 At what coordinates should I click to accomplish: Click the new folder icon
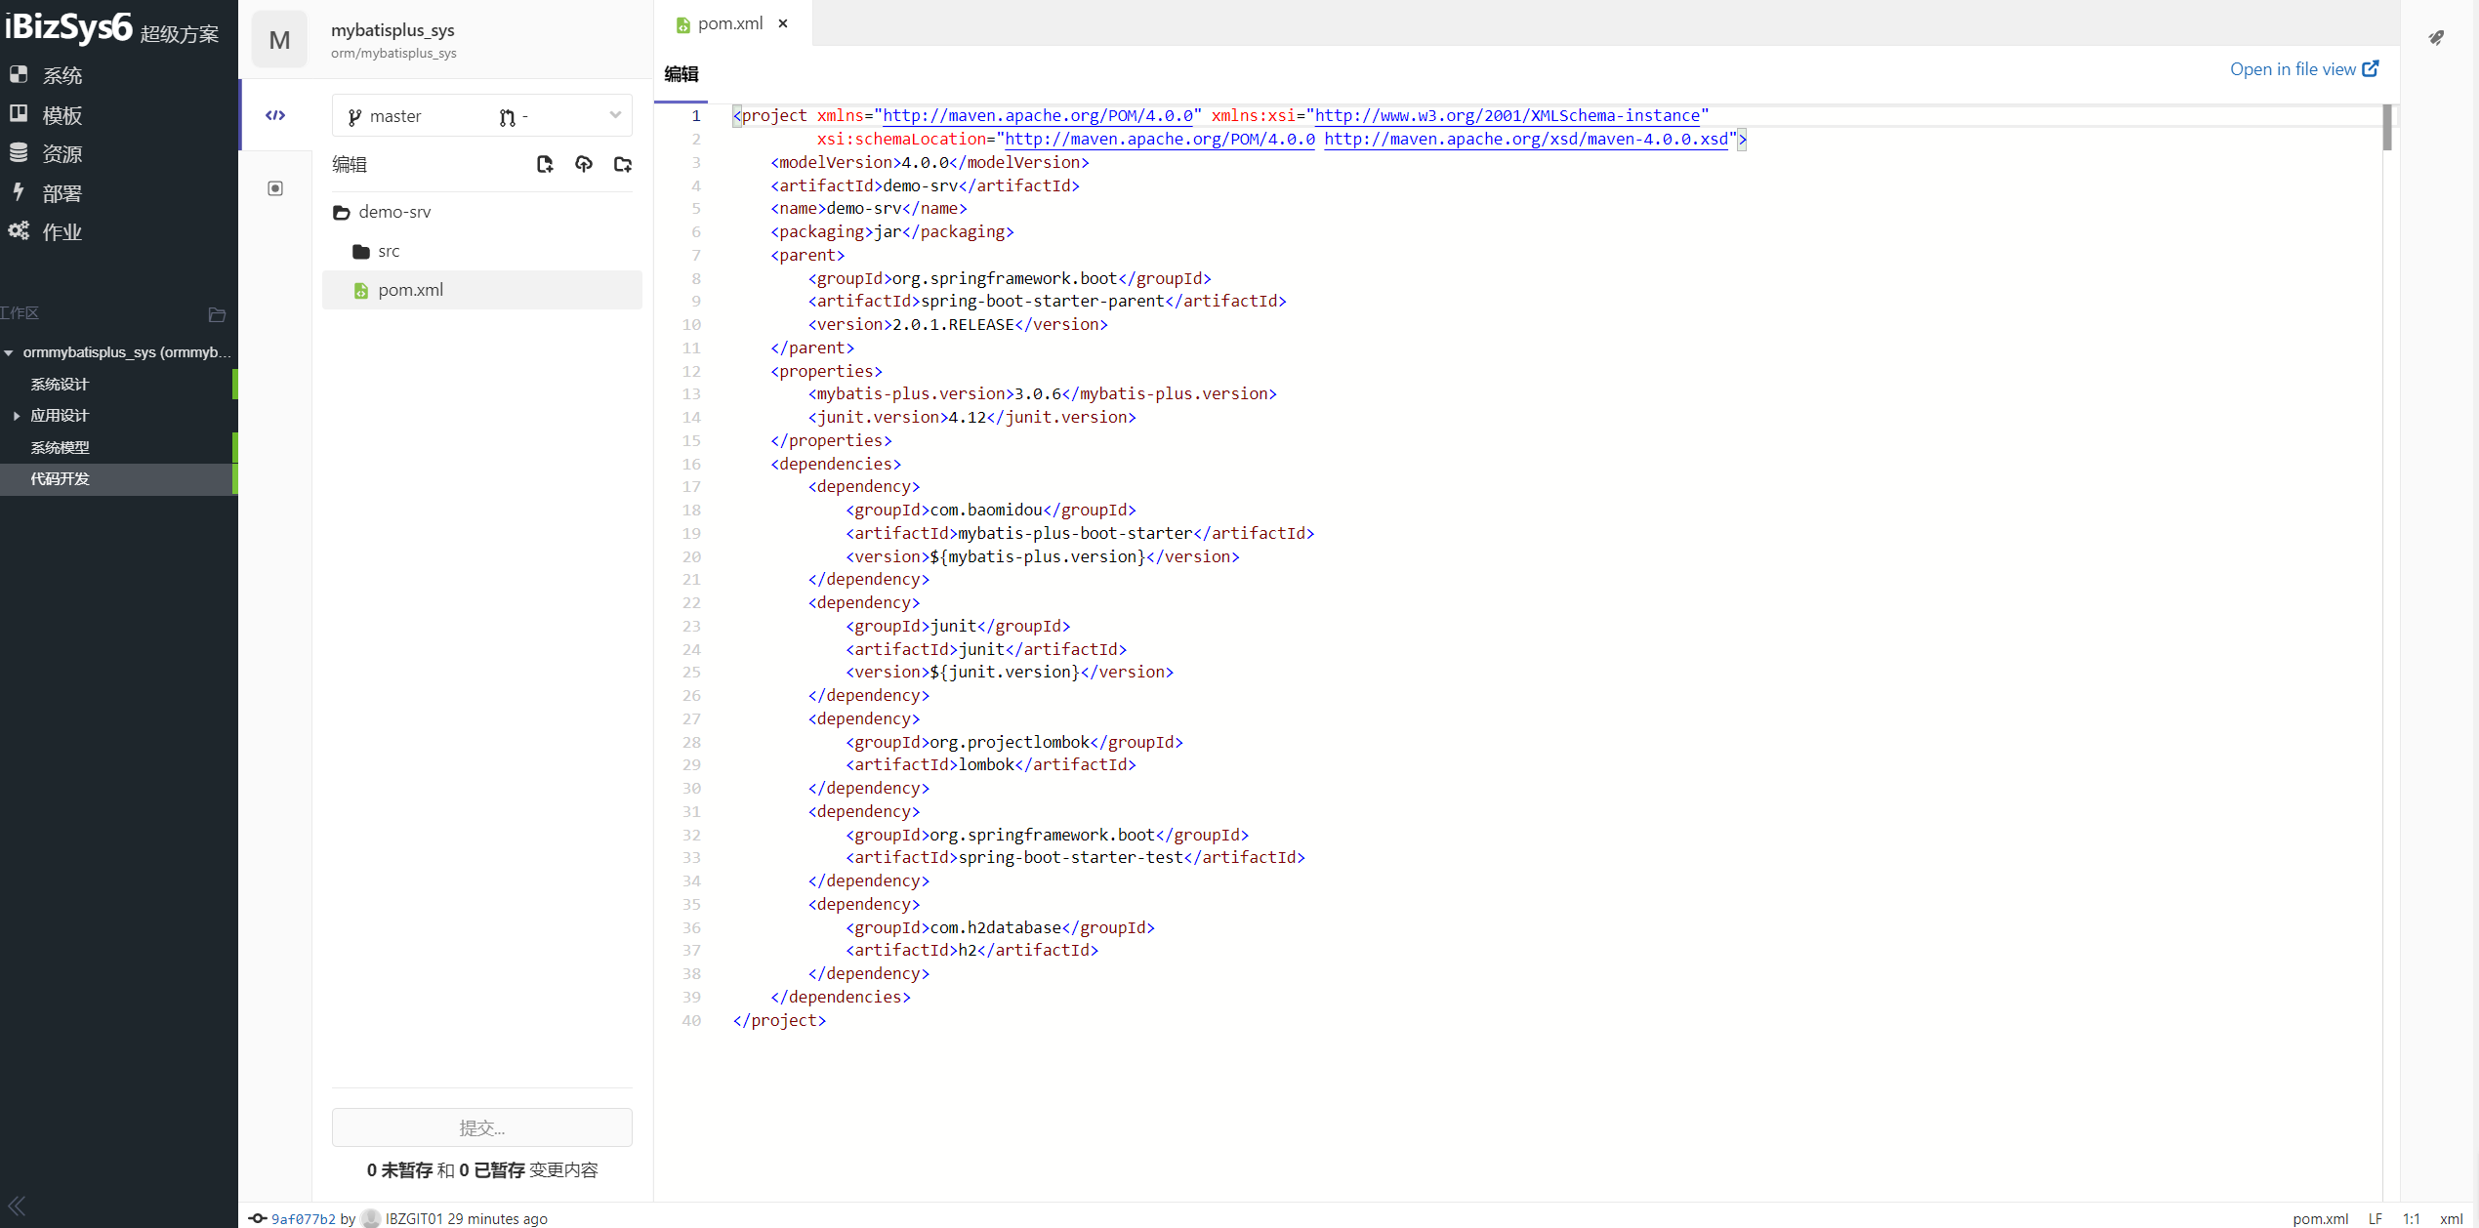pyautogui.click(x=622, y=164)
